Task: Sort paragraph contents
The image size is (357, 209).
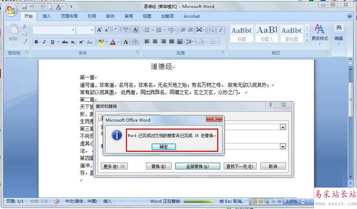Action: click(211, 30)
